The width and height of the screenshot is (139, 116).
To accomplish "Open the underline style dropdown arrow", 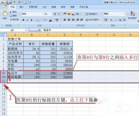I will [x=34, y=20].
